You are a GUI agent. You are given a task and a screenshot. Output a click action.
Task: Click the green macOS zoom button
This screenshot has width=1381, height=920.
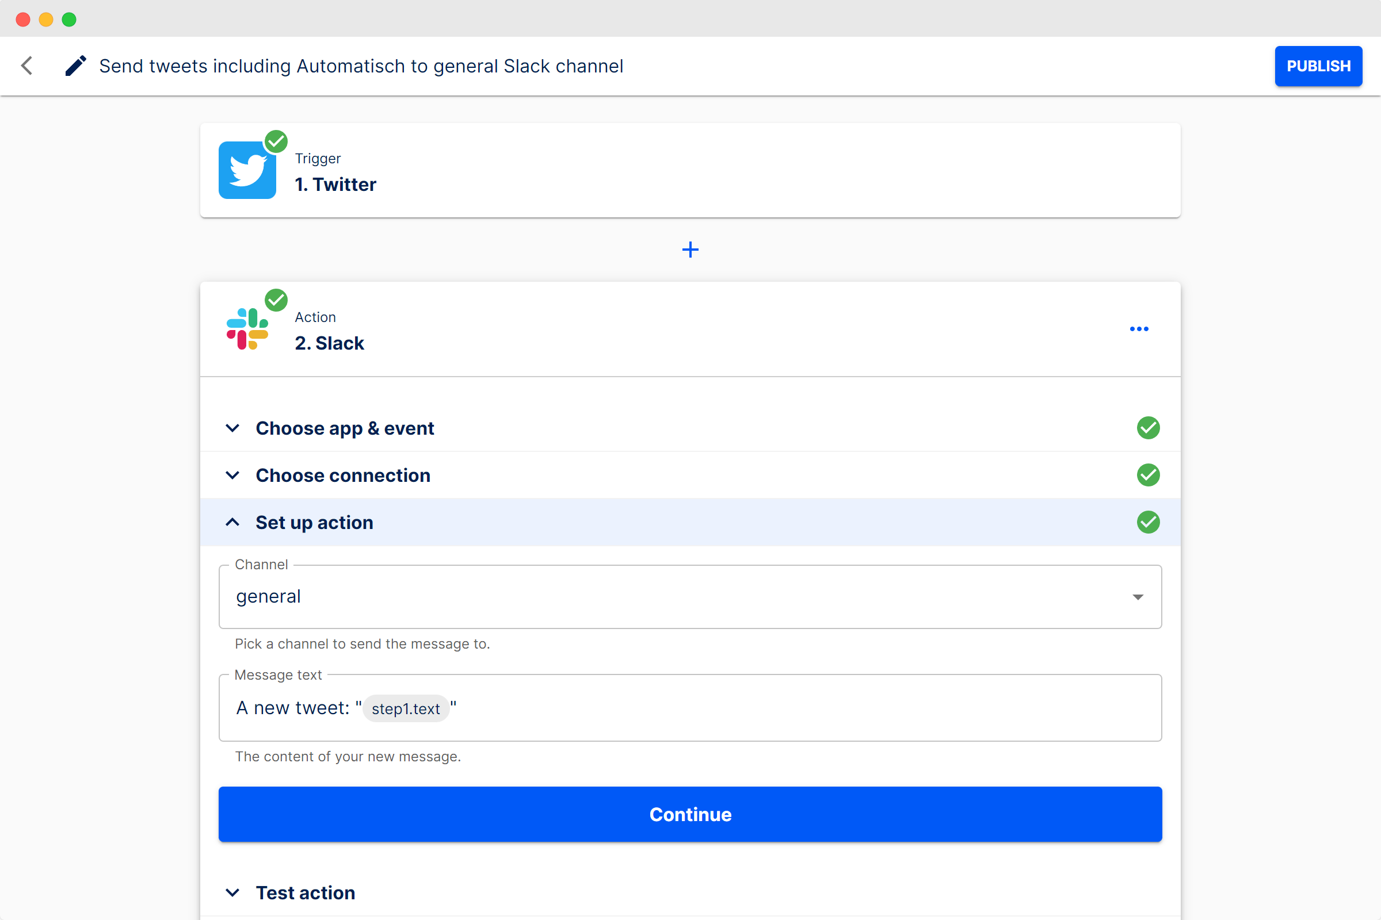(x=69, y=20)
